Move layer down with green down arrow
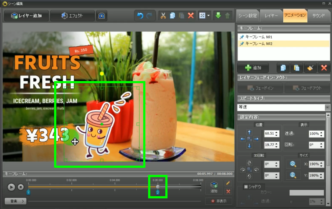The height and width of the screenshot is (209, 332). pos(218,16)
